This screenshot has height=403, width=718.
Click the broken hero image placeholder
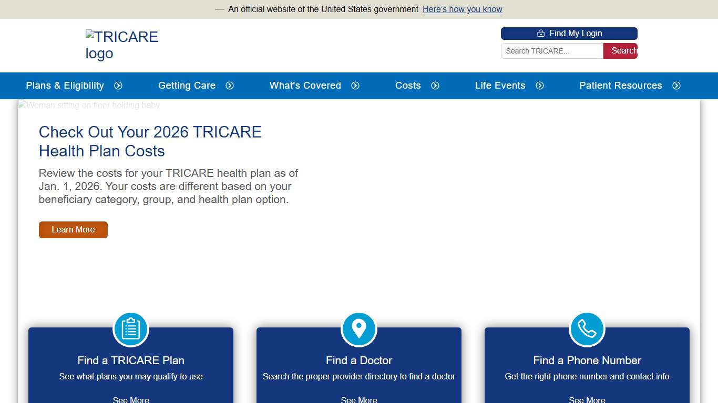[x=88, y=105]
